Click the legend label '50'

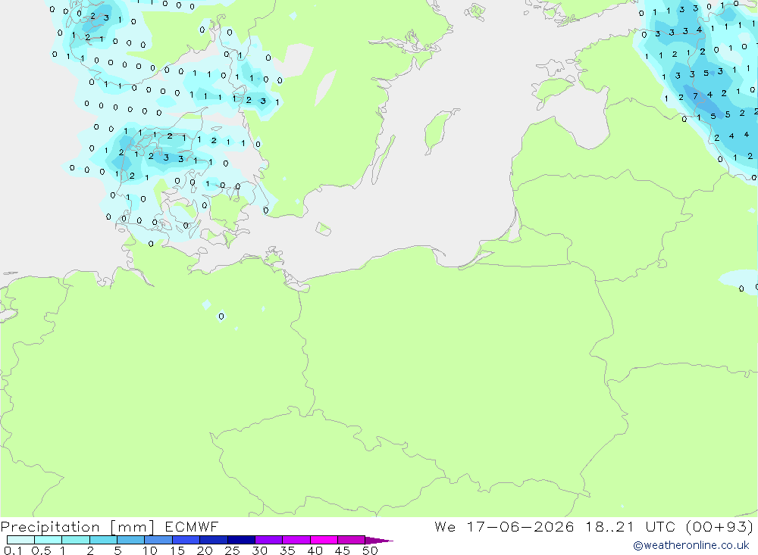click(x=370, y=550)
